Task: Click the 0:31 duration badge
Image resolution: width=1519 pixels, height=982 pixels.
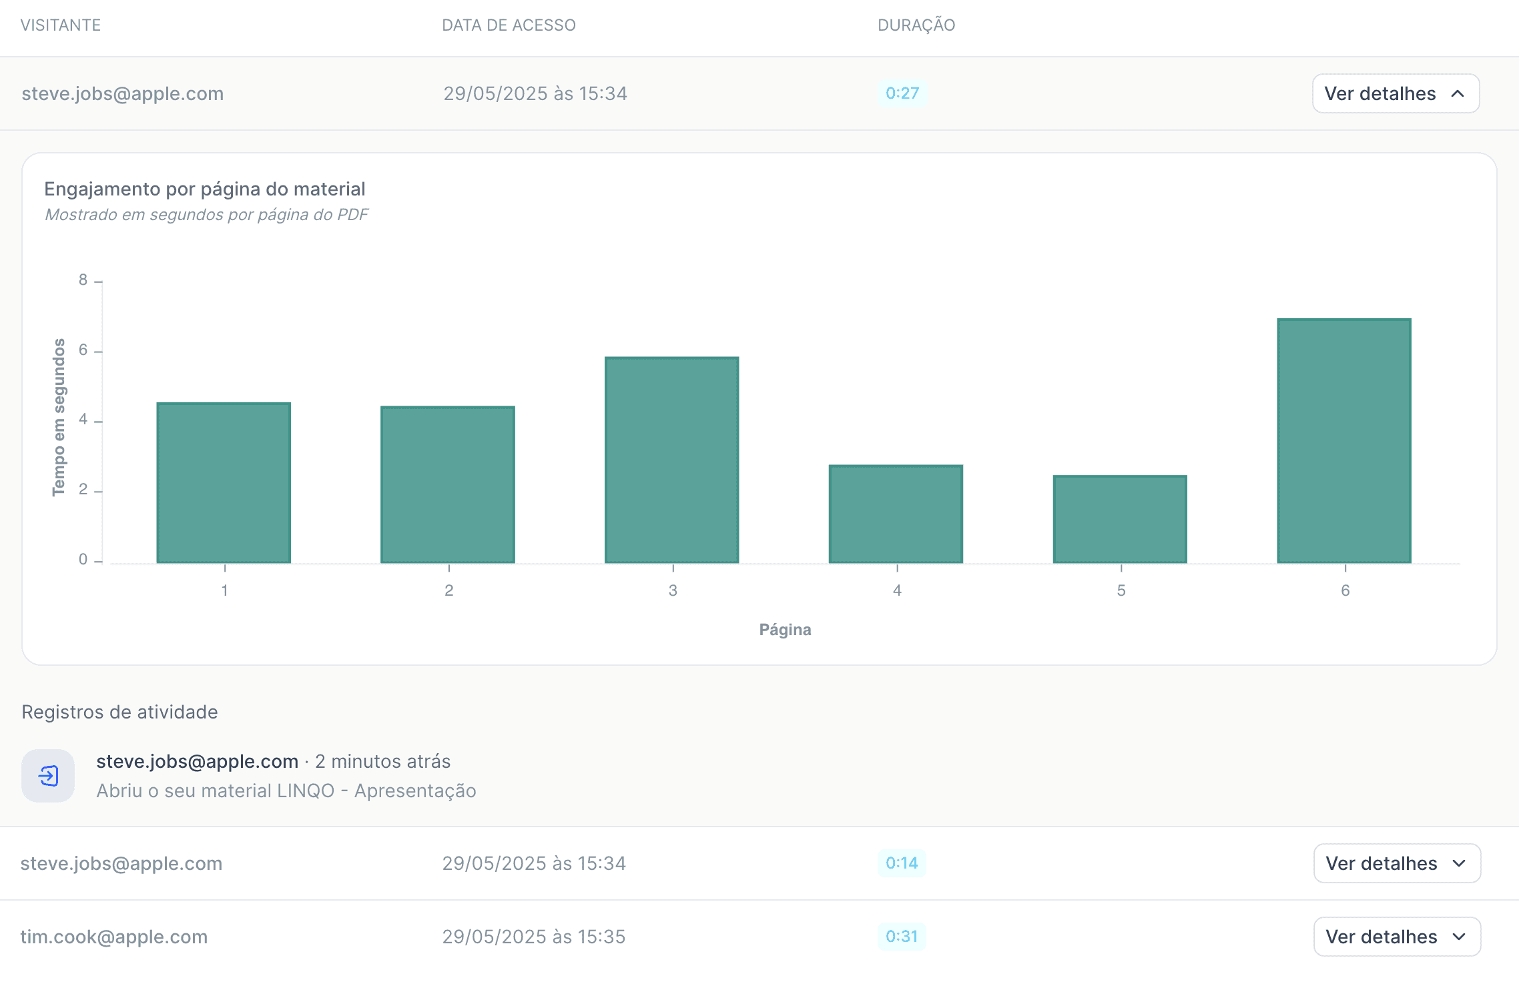Action: (901, 937)
